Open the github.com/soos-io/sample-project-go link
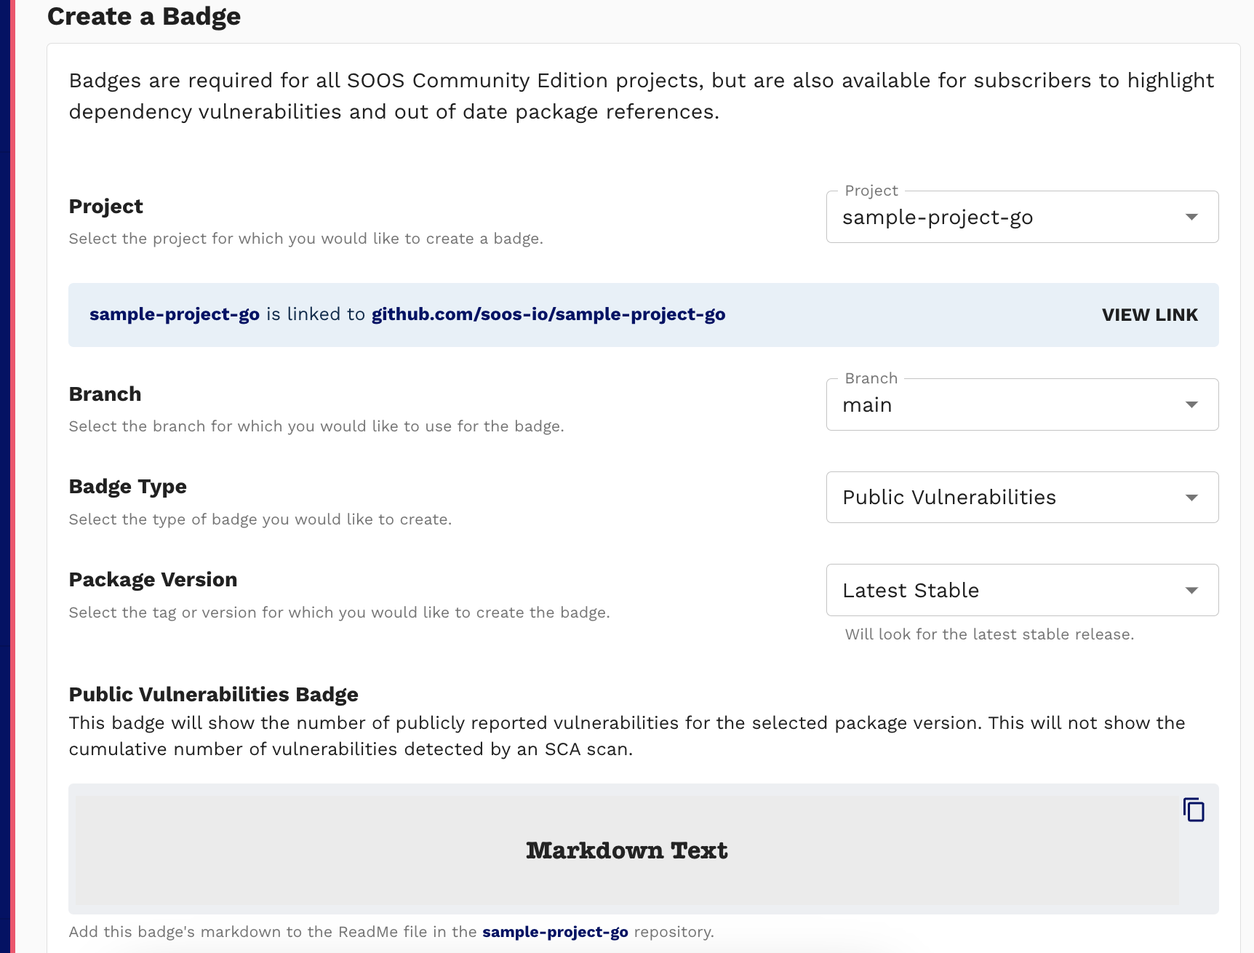Viewport: 1254px width, 953px height. [548, 314]
